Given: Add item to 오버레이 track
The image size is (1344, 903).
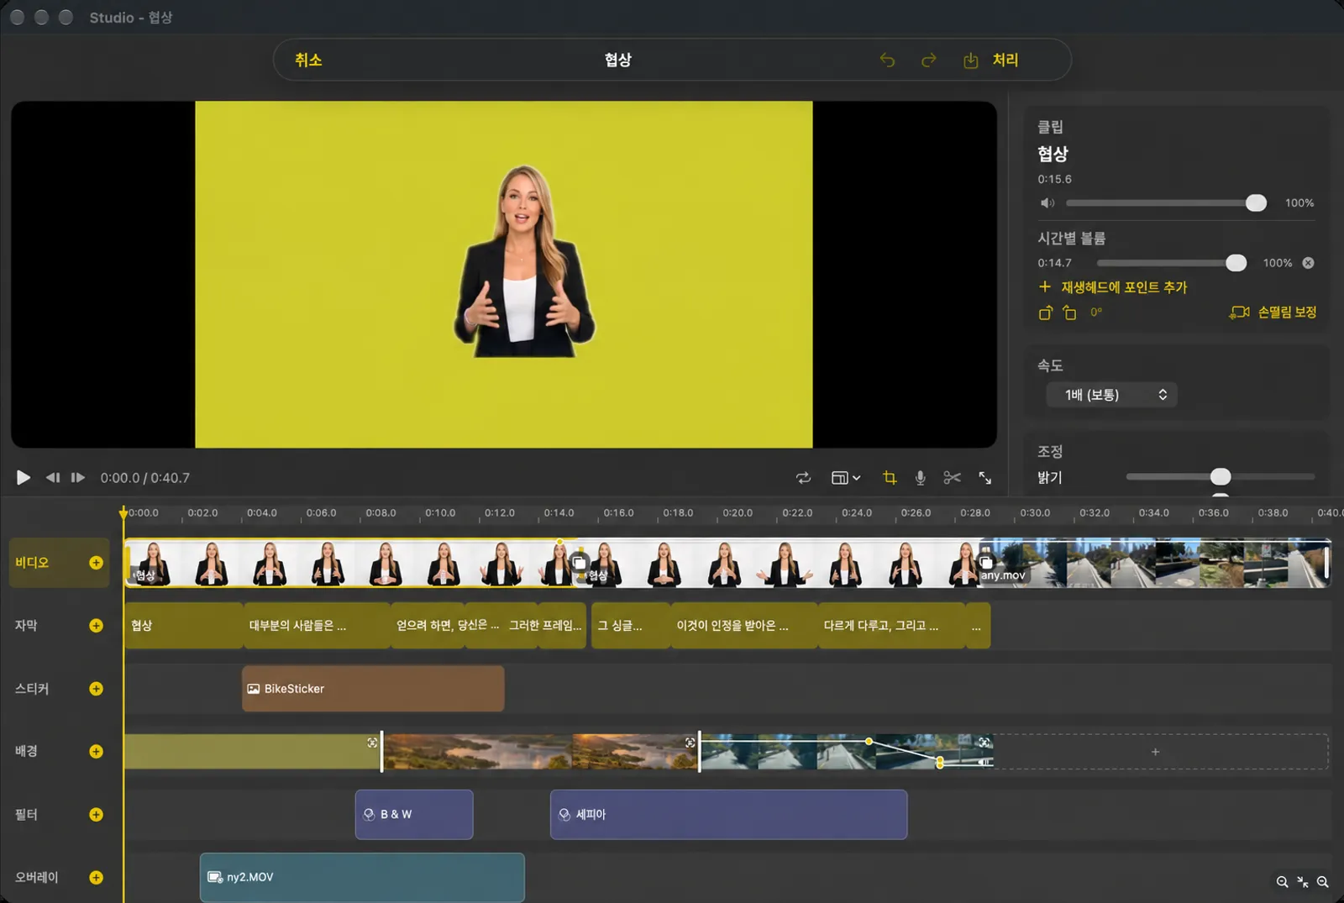Looking at the screenshot, I should tap(96, 878).
